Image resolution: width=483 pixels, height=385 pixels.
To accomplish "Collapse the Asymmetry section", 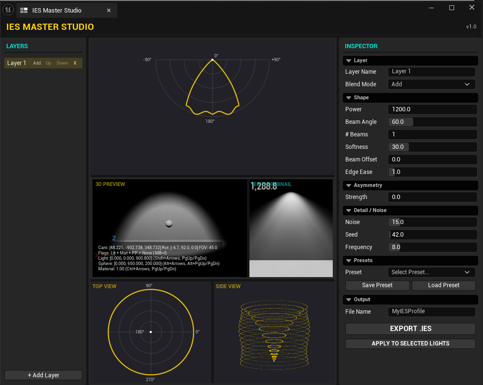I will pyautogui.click(x=349, y=186).
